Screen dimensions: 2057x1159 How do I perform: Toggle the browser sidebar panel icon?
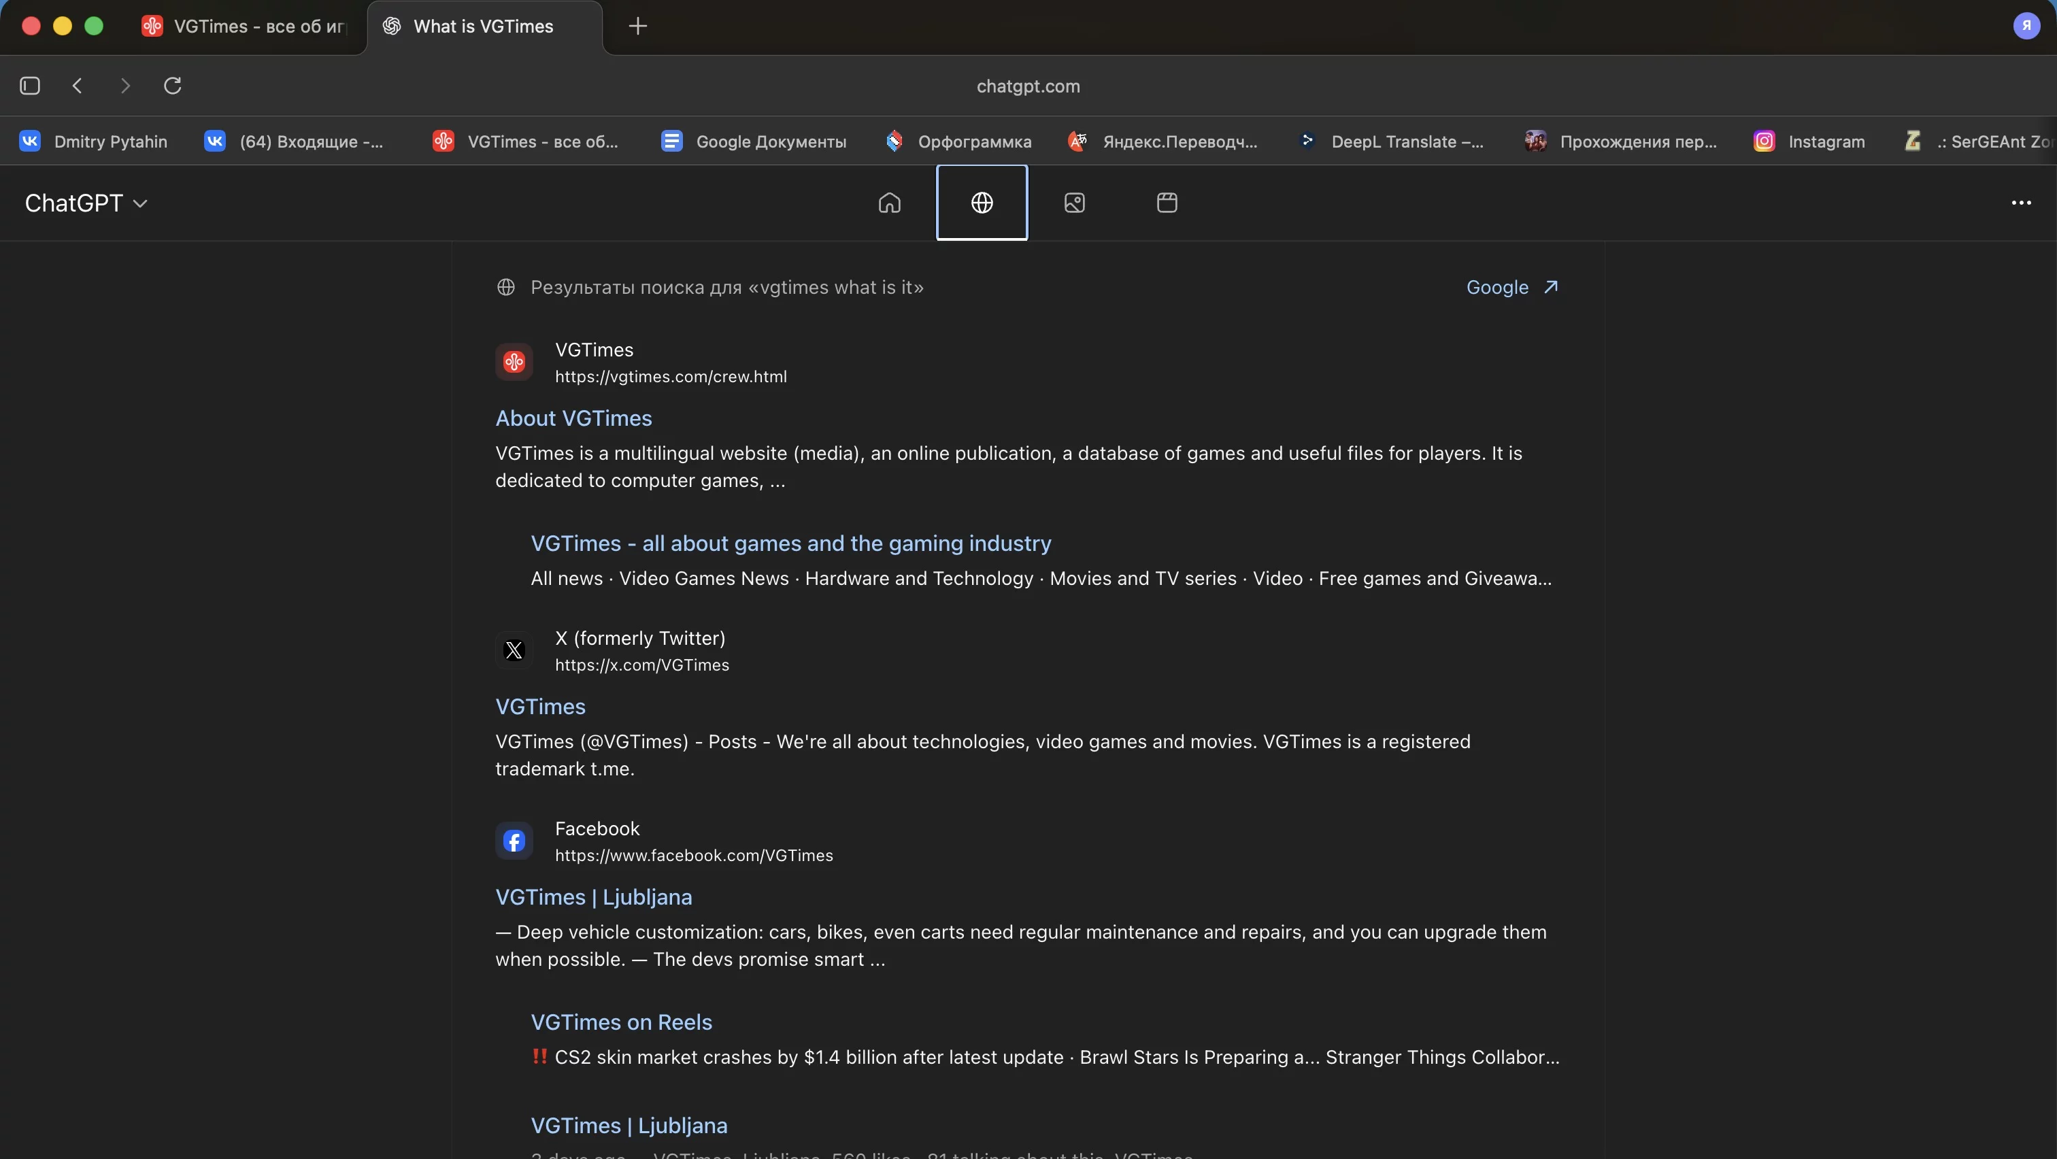(29, 86)
